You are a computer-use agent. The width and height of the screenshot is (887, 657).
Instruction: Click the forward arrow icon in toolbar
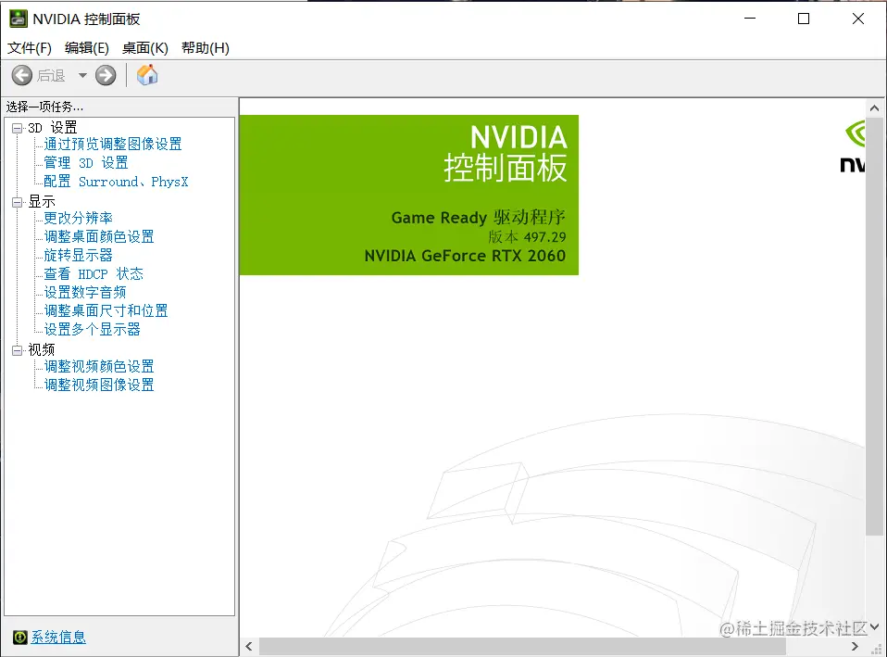point(106,75)
